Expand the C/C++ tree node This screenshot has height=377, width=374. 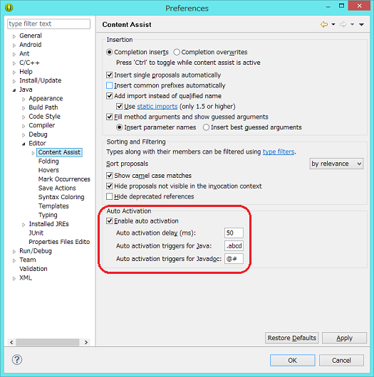coord(14,63)
